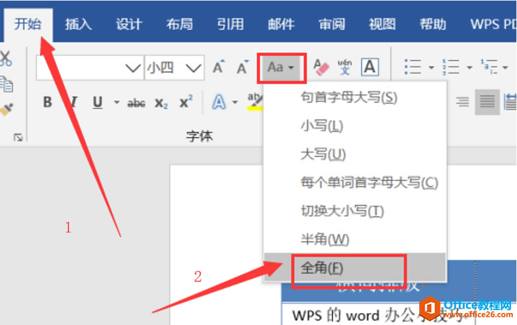Screen dimensions: 517x325
Task: Toggle Underline formatting
Action: 97,102
